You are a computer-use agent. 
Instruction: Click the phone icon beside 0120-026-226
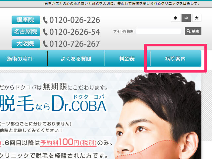point(45,20)
